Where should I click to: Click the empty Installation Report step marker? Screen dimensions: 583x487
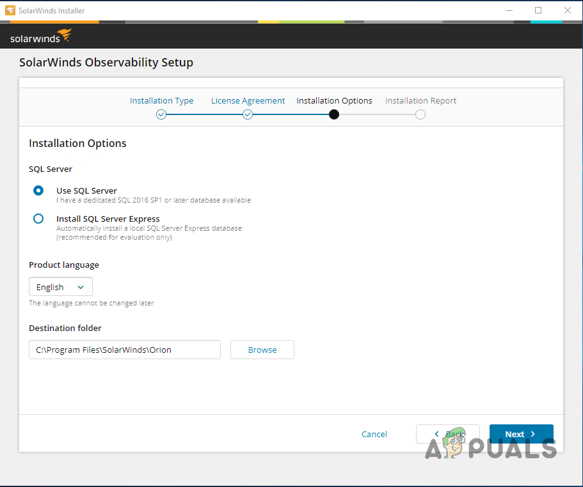420,114
